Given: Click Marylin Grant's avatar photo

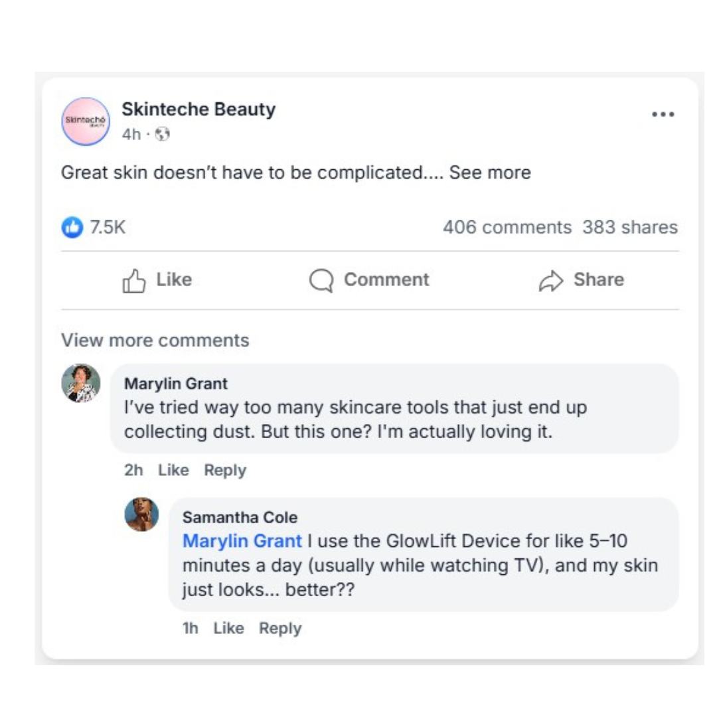Looking at the screenshot, I should [81, 383].
